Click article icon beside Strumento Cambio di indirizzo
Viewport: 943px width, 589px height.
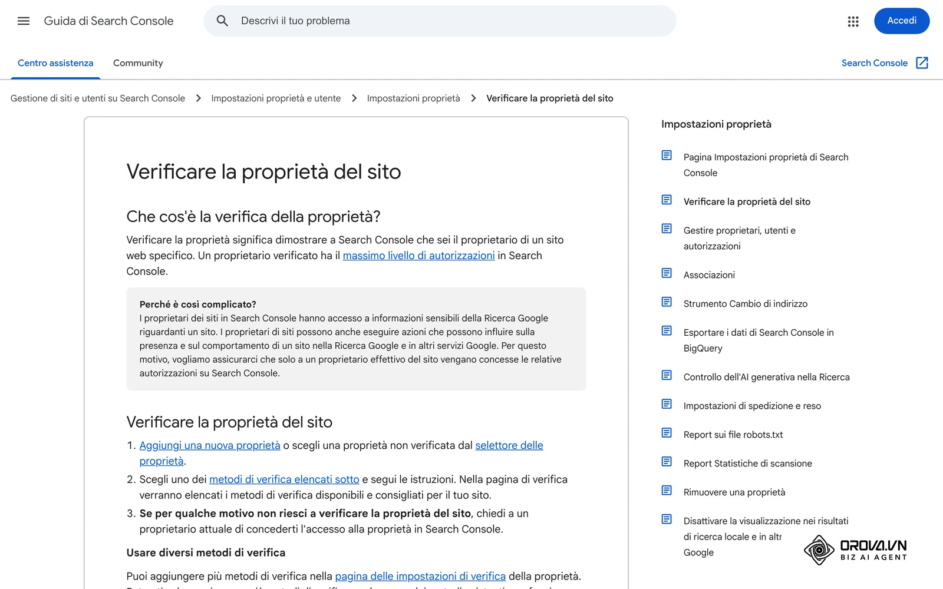click(667, 302)
